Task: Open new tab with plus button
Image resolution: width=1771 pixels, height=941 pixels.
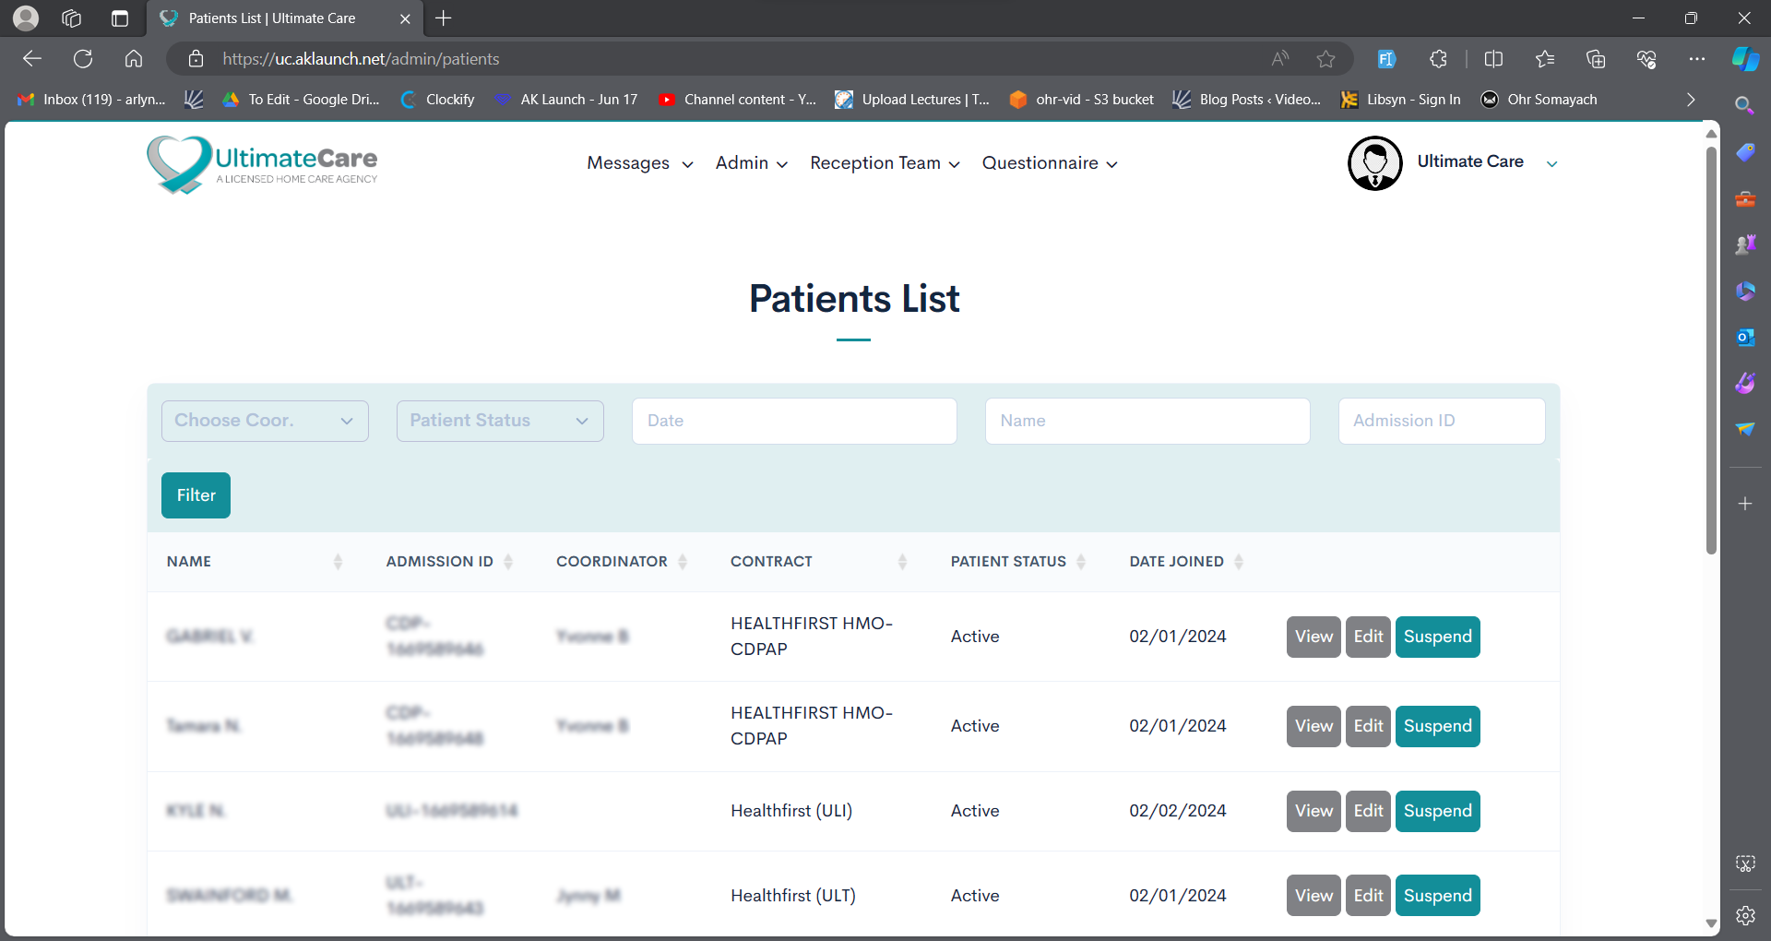Action: [x=444, y=18]
